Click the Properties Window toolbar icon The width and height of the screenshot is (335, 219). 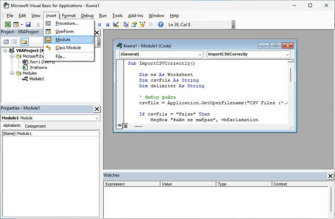click(x=134, y=24)
